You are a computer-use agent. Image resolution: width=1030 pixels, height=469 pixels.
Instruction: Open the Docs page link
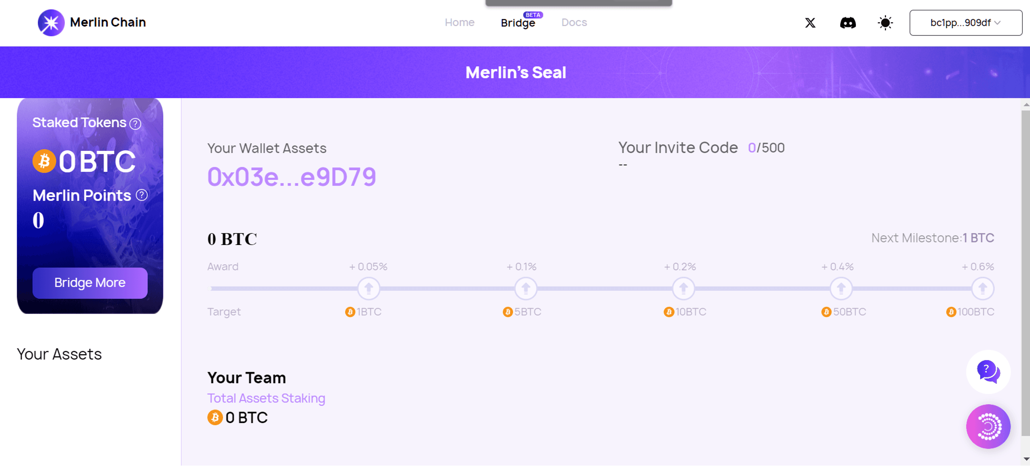[573, 22]
